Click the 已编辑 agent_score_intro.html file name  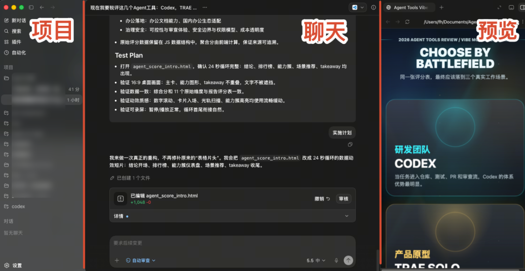pos(164,196)
